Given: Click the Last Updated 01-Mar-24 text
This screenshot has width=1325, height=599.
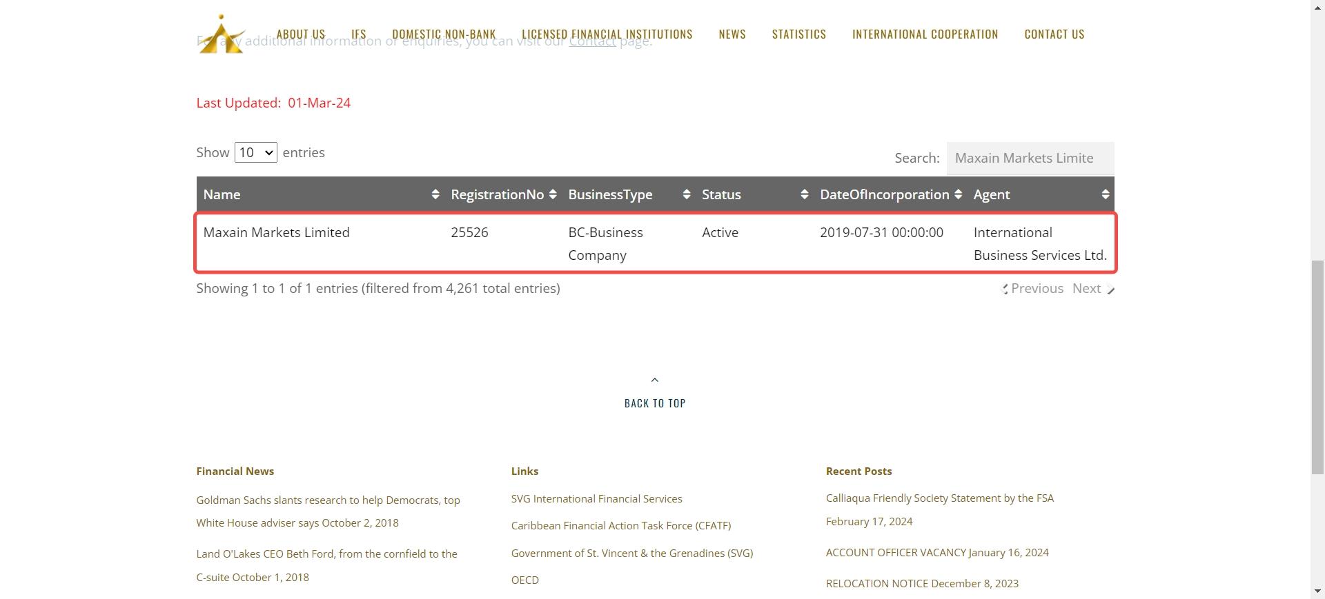Looking at the screenshot, I should point(273,103).
